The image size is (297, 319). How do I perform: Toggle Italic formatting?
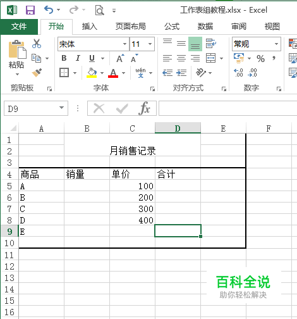(78, 58)
